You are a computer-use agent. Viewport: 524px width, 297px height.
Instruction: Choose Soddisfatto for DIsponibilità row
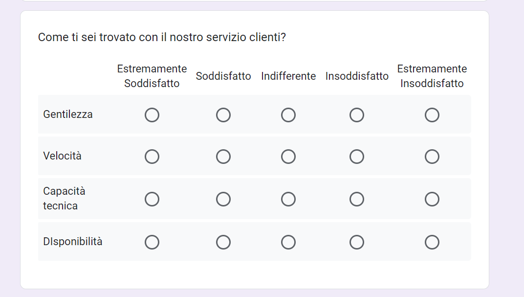tap(223, 242)
